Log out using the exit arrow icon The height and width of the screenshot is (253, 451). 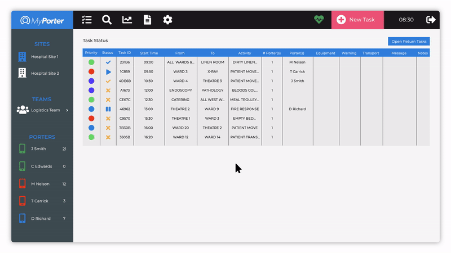pyautogui.click(x=431, y=20)
